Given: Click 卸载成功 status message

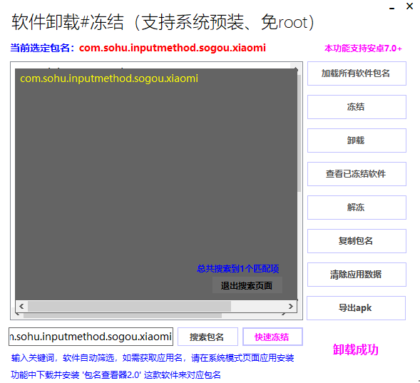Looking at the screenshot, I should (355, 349).
